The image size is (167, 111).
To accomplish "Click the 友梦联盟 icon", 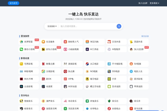I will [x=21, y=42].
